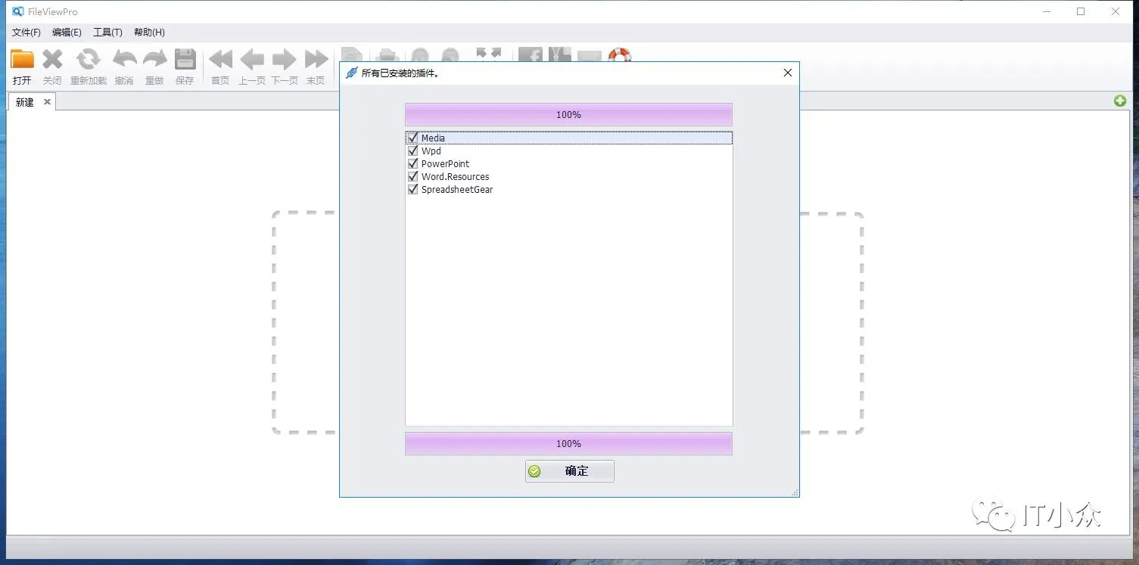Click the FileViewPro app icon in title bar
Viewport: 1139px width, 565px height.
point(18,11)
